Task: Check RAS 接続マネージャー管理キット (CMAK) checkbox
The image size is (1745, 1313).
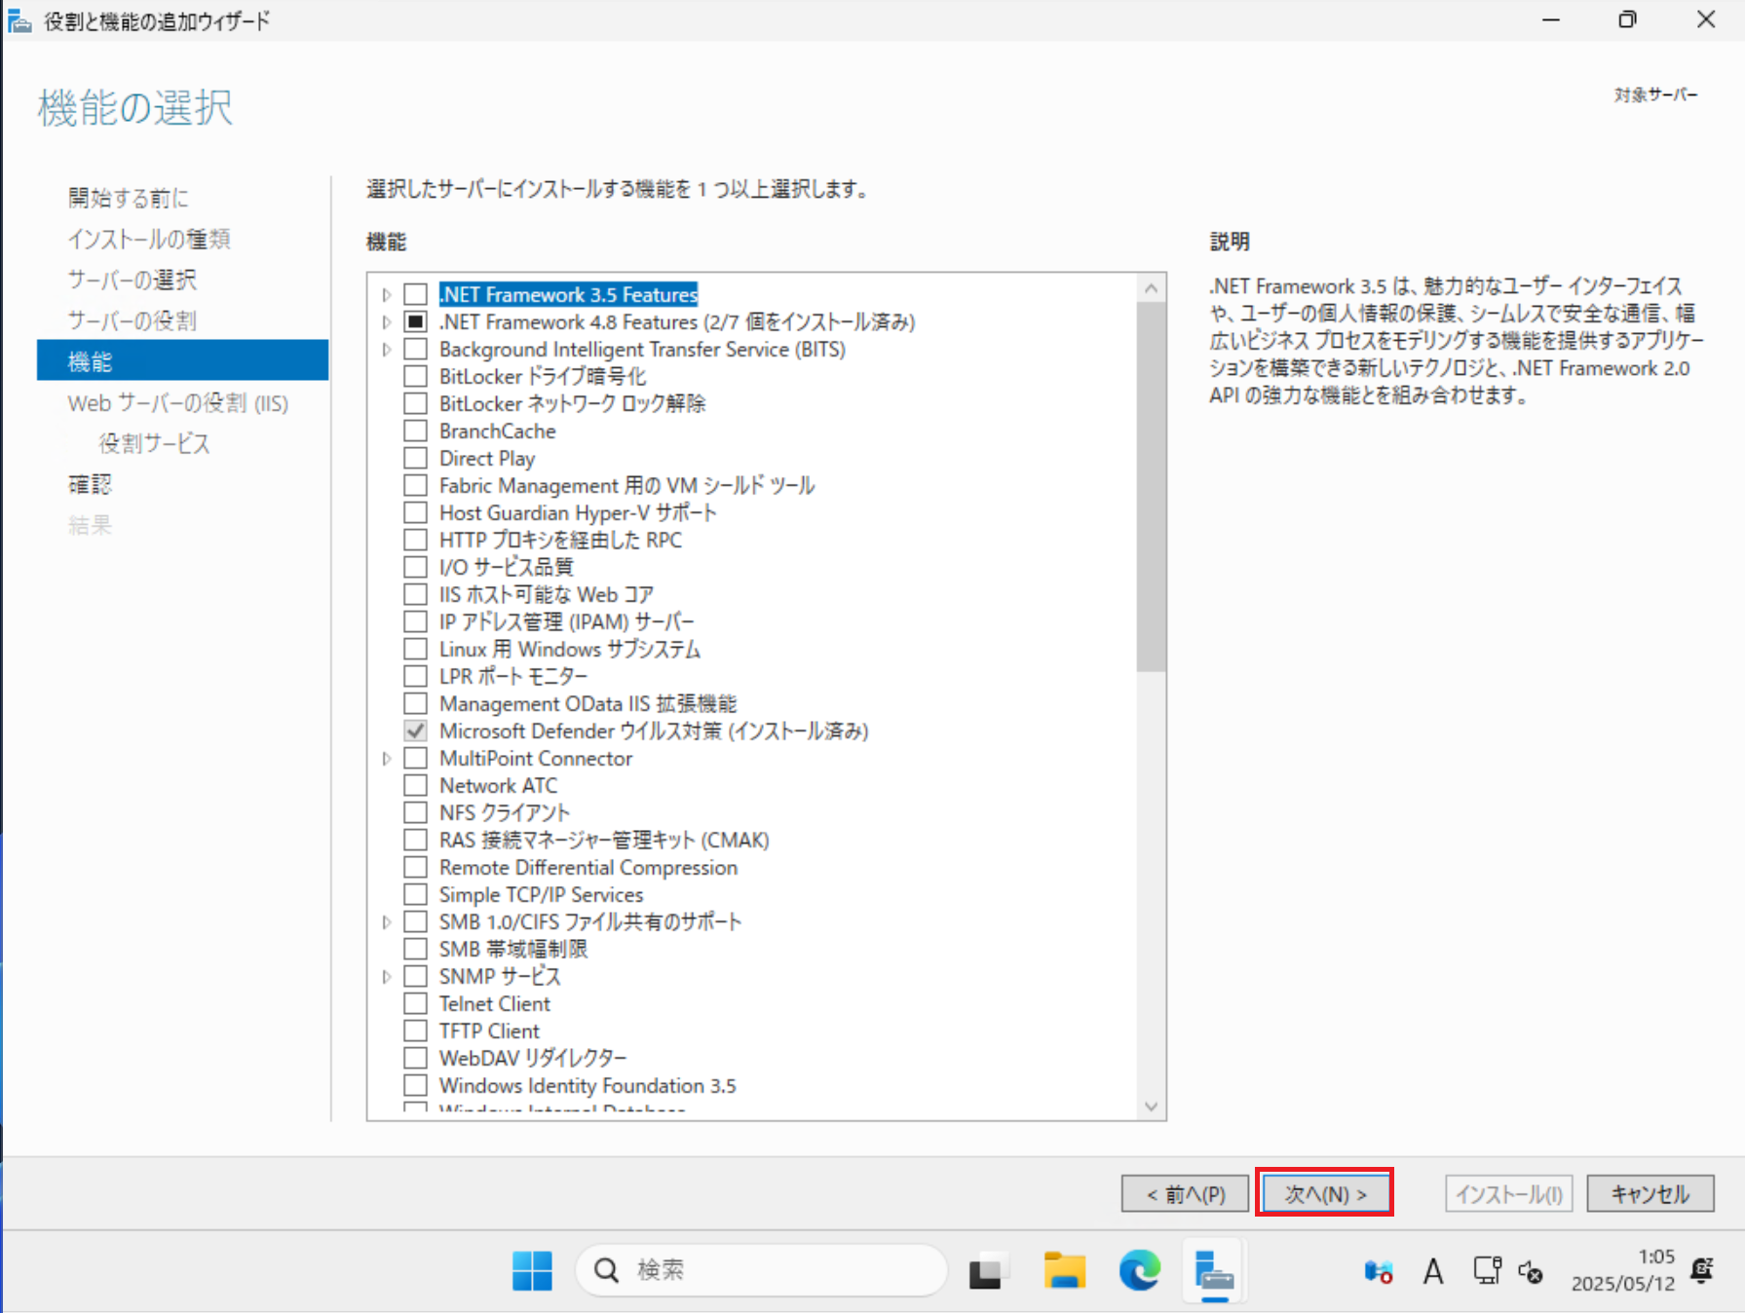Action: tap(416, 840)
